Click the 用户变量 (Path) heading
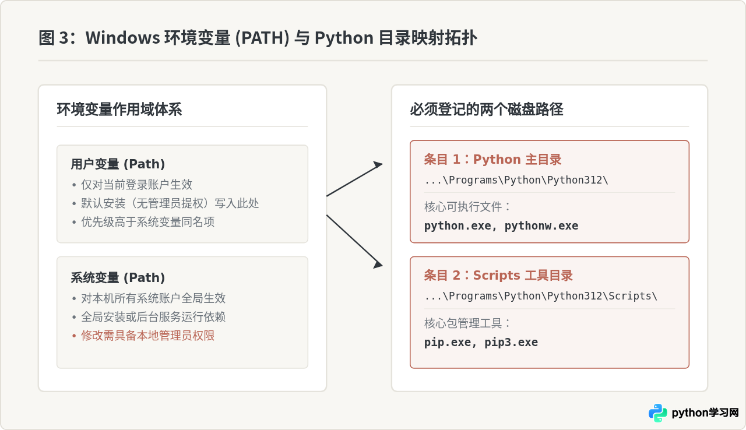The width and height of the screenshot is (746, 430). (118, 164)
